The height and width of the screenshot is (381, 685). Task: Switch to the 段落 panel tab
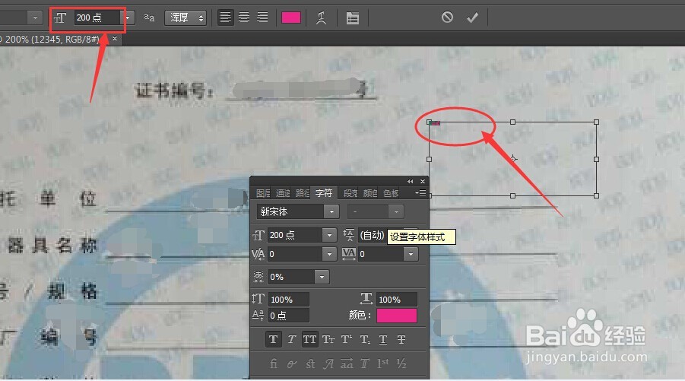point(350,193)
